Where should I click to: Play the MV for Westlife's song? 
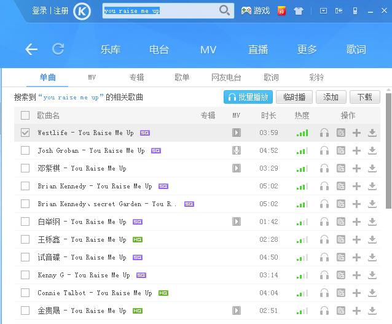coord(236,133)
